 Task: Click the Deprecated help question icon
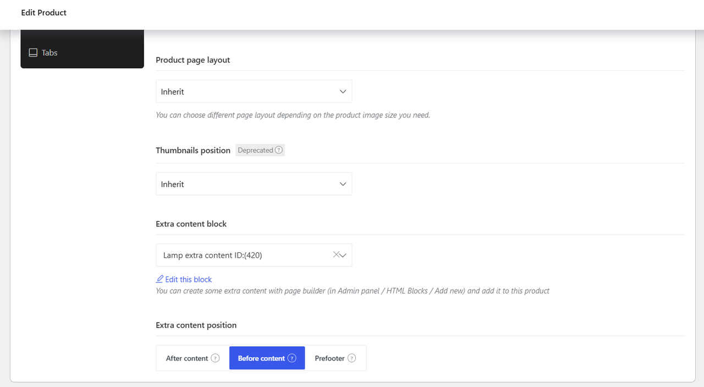pyautogui.click(x=279, y=150)
